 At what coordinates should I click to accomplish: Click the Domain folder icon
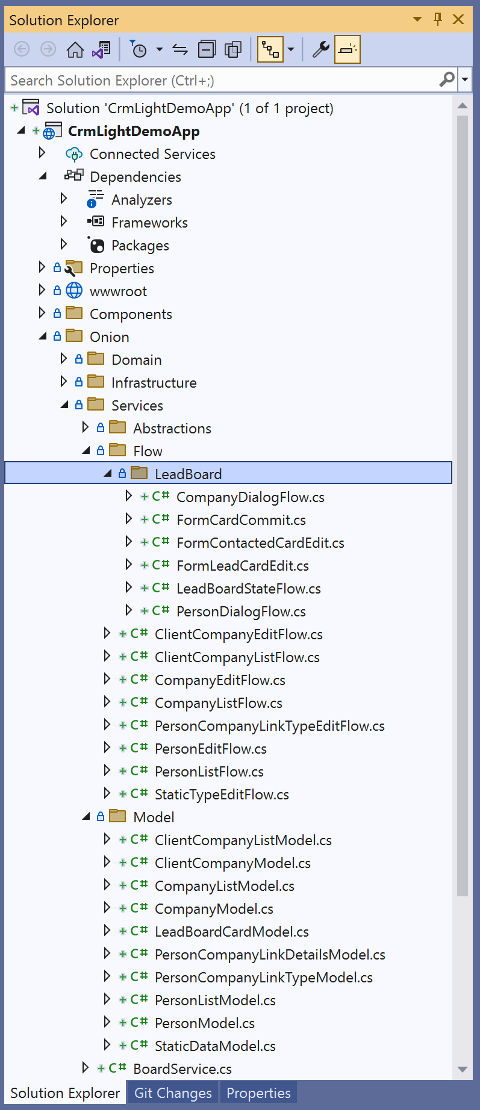[96, 359]
